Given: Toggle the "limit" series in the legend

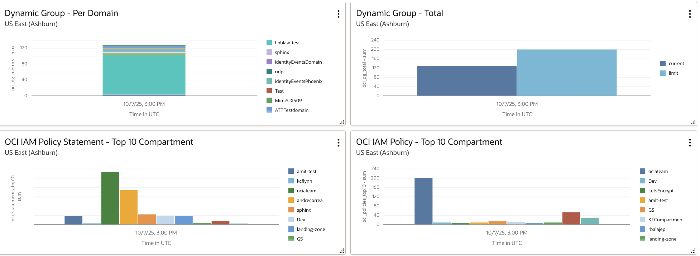Looking at the screenshot, I should (673, 73).
